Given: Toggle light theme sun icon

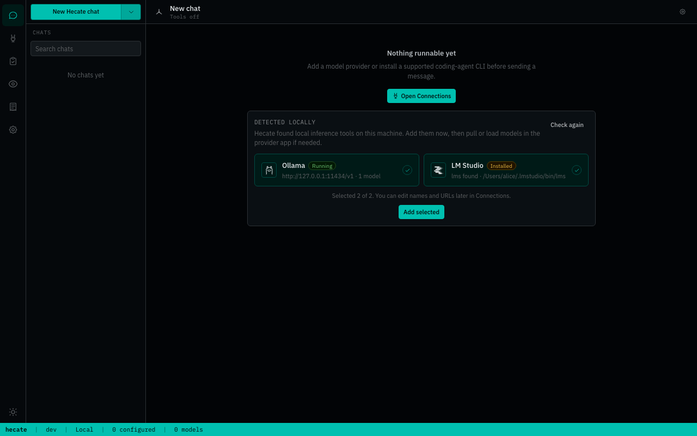Looking at the screenshot, I should click(x=13, y=412).
